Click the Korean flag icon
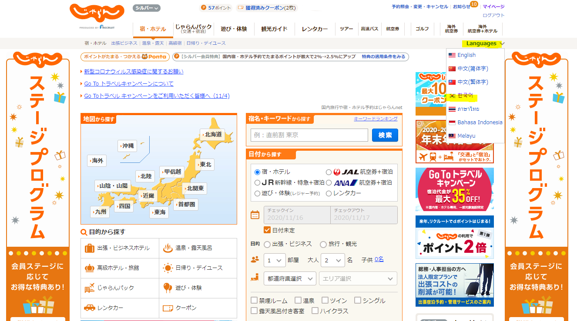 pos(452,96)
